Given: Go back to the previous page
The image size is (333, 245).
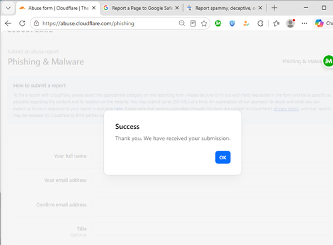Looking at the screenshot, I should 8,23.
